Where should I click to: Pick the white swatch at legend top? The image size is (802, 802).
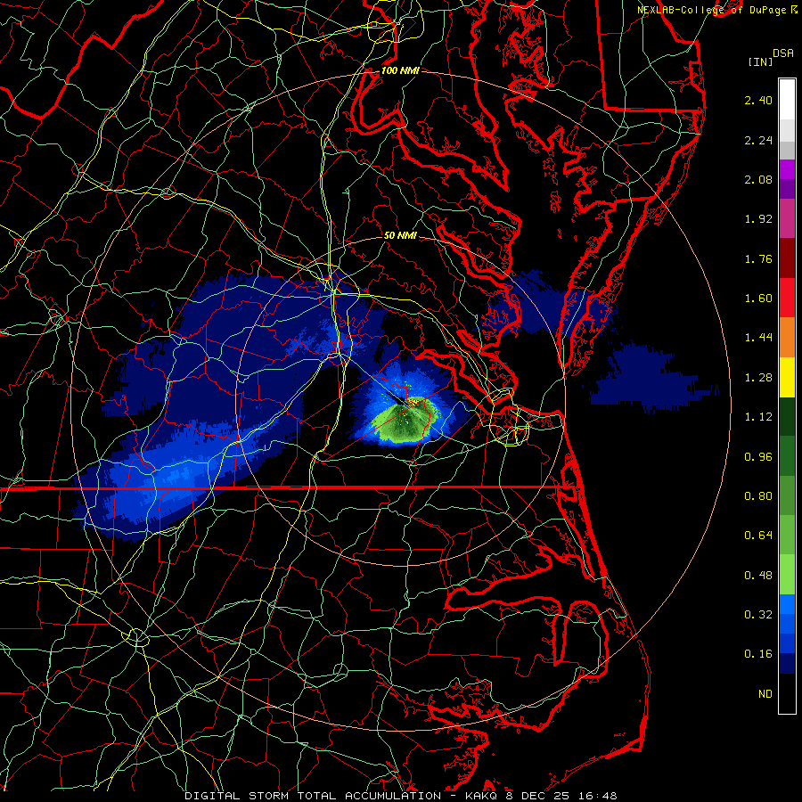[x=787, y=99]
